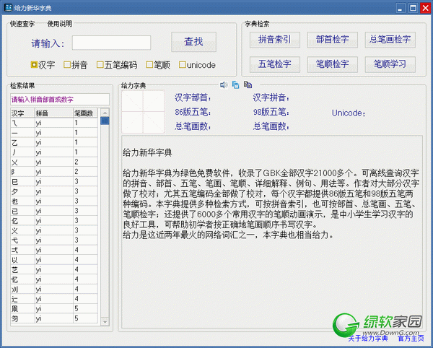This screenshot has width=433, height=348.
Task: Select the 乂 row in results
Action: (x=54, y=162)
